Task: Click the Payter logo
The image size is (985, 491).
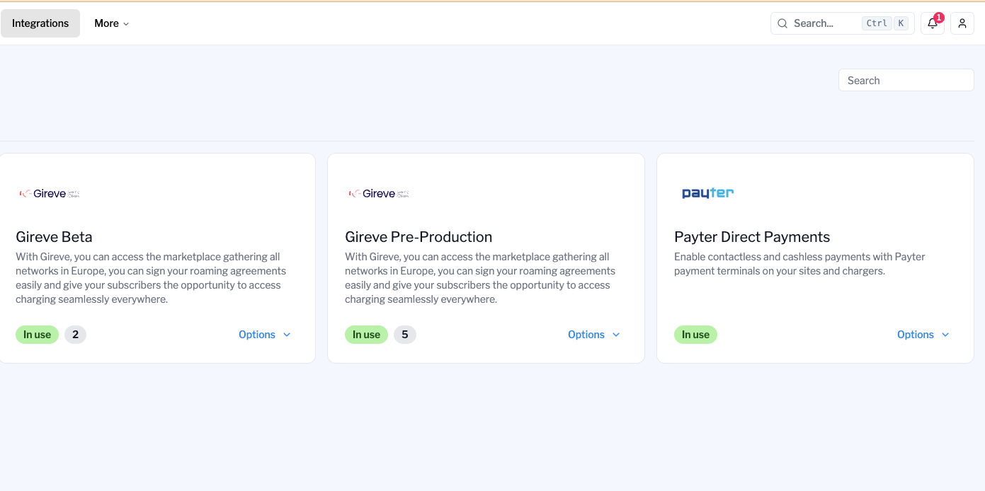Action: pos(707,193)
